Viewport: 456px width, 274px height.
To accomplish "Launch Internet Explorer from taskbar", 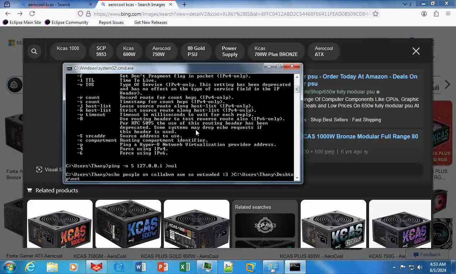I will [x=30, y=267].
